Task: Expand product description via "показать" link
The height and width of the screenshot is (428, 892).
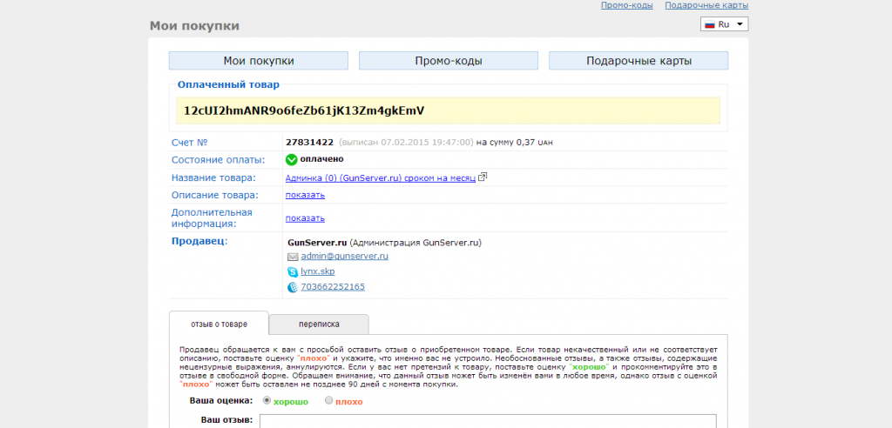Action: [x=305, y=196]
